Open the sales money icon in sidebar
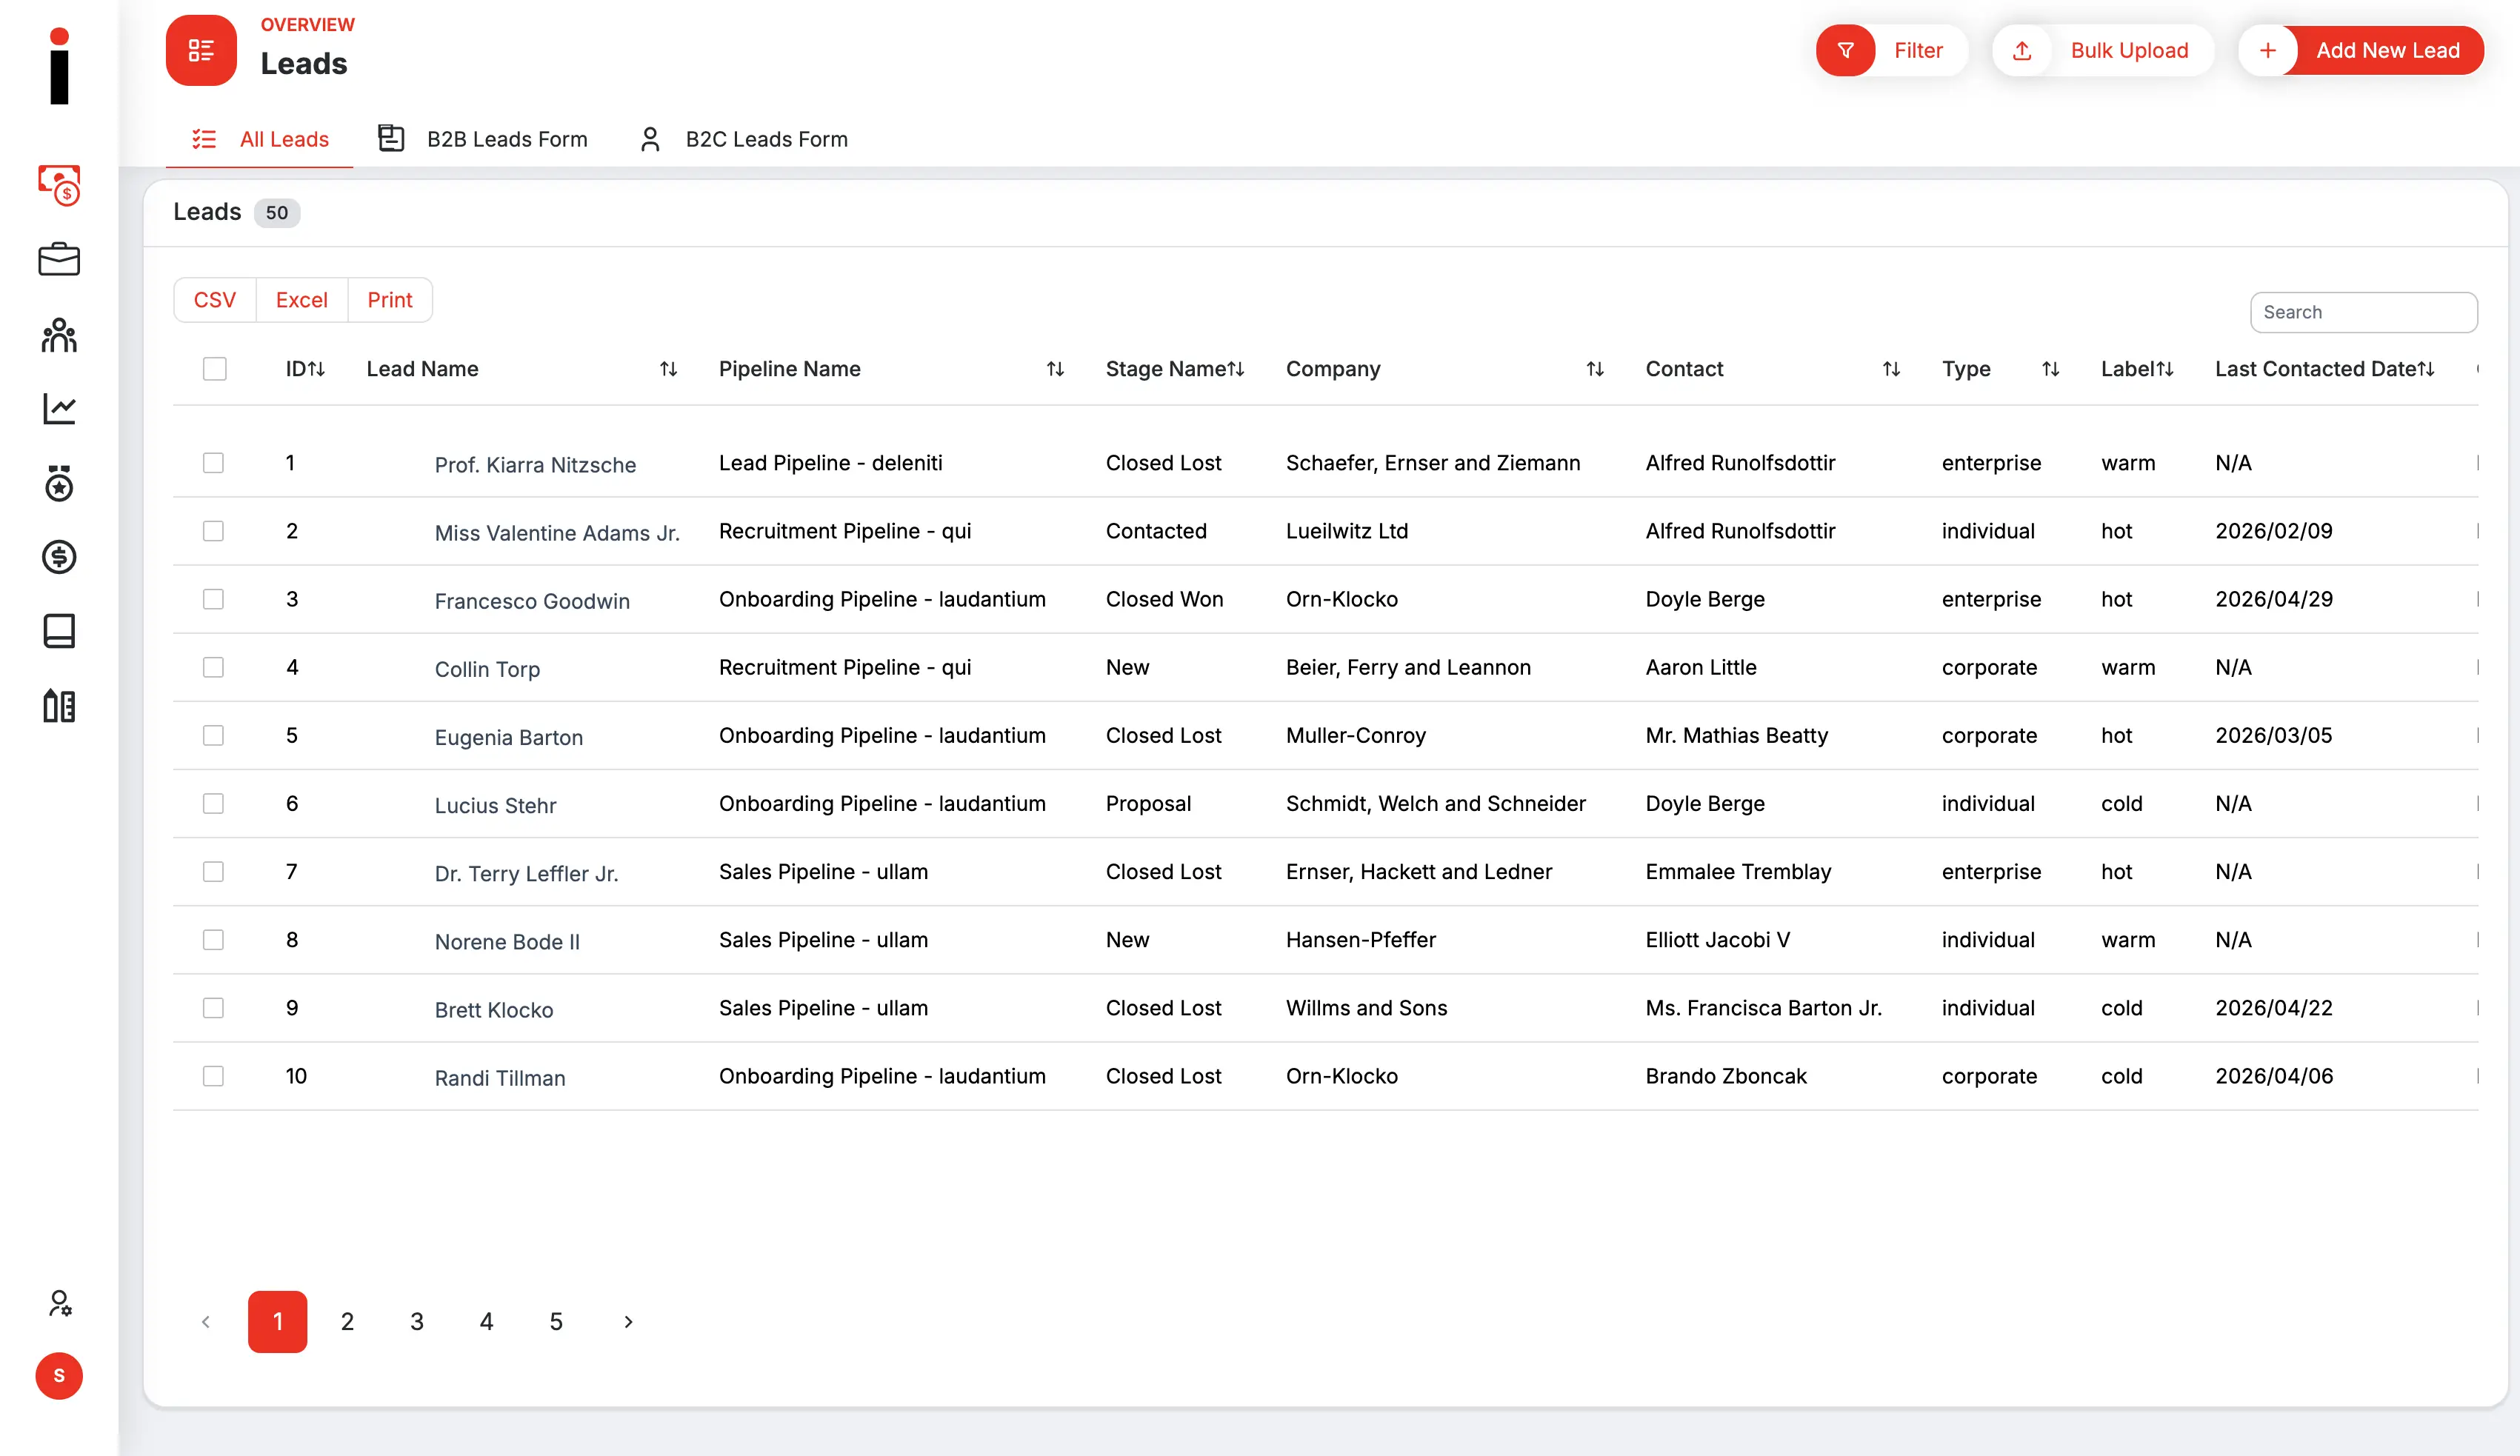Screen dimensions: 2520x1456 pos(59,185)
